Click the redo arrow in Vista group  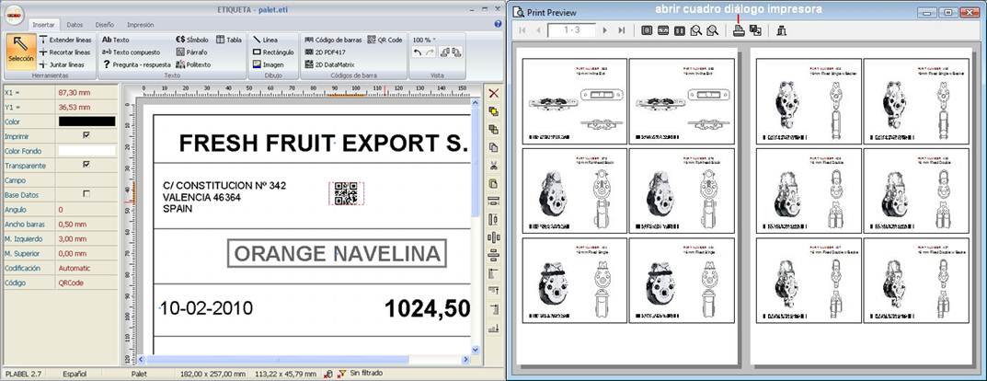coord(430,52)
